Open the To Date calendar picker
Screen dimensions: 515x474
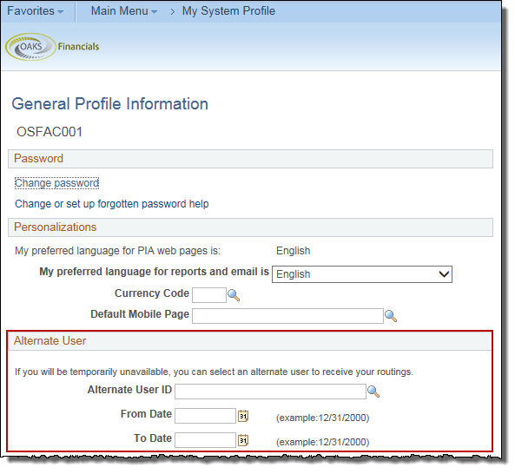pyautogui.click(x=243, y=440)
